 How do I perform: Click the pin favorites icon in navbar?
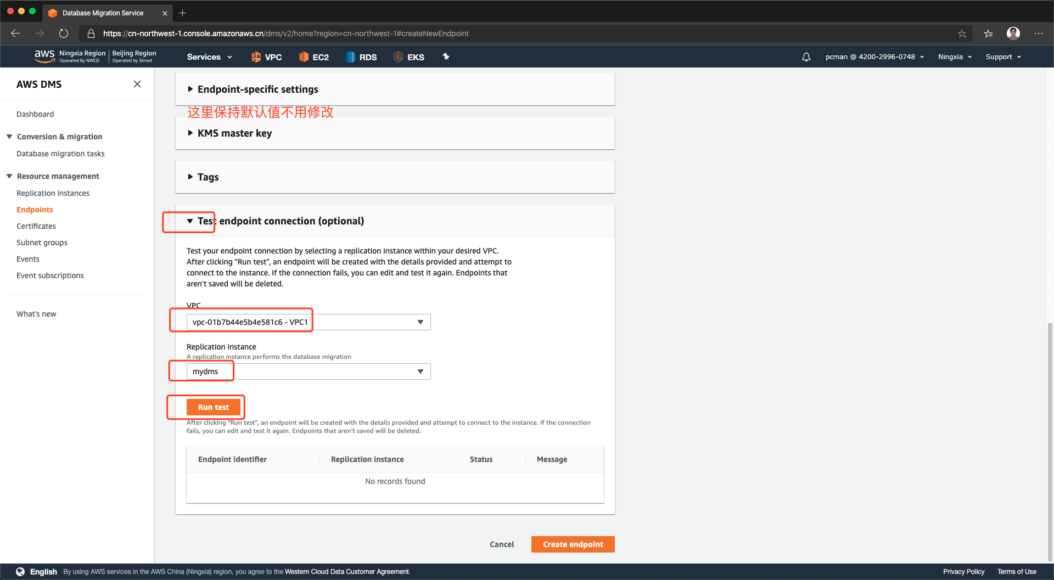[446, 57]
